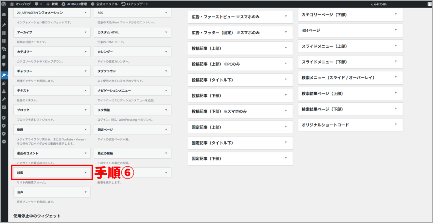Screen dimensions: 433x223
Task: Click the WordPress logo in admin bar
Action: (4, 4)
